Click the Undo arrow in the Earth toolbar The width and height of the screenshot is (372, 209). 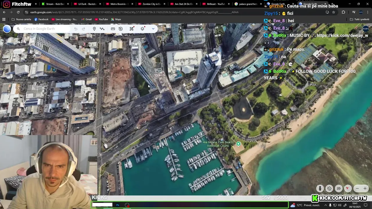[76, 29]
